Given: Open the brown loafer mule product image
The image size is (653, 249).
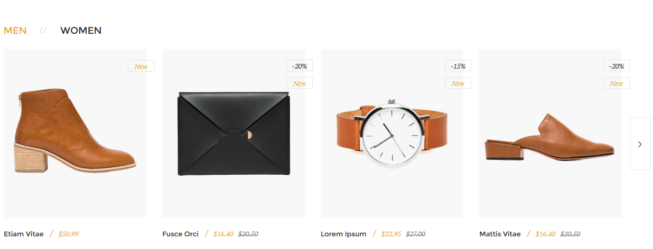Looking at the screenshot, I should [x=551, y=133].
